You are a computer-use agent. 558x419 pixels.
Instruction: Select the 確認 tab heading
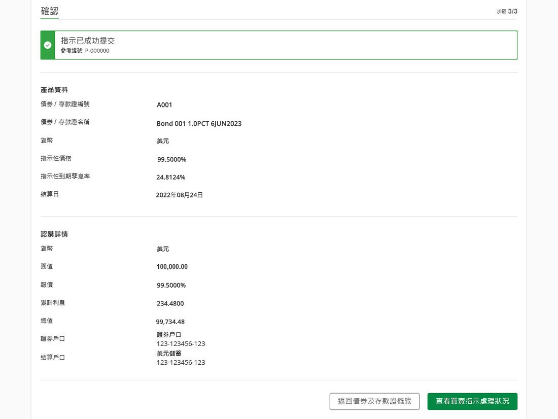tap(50, 11)
